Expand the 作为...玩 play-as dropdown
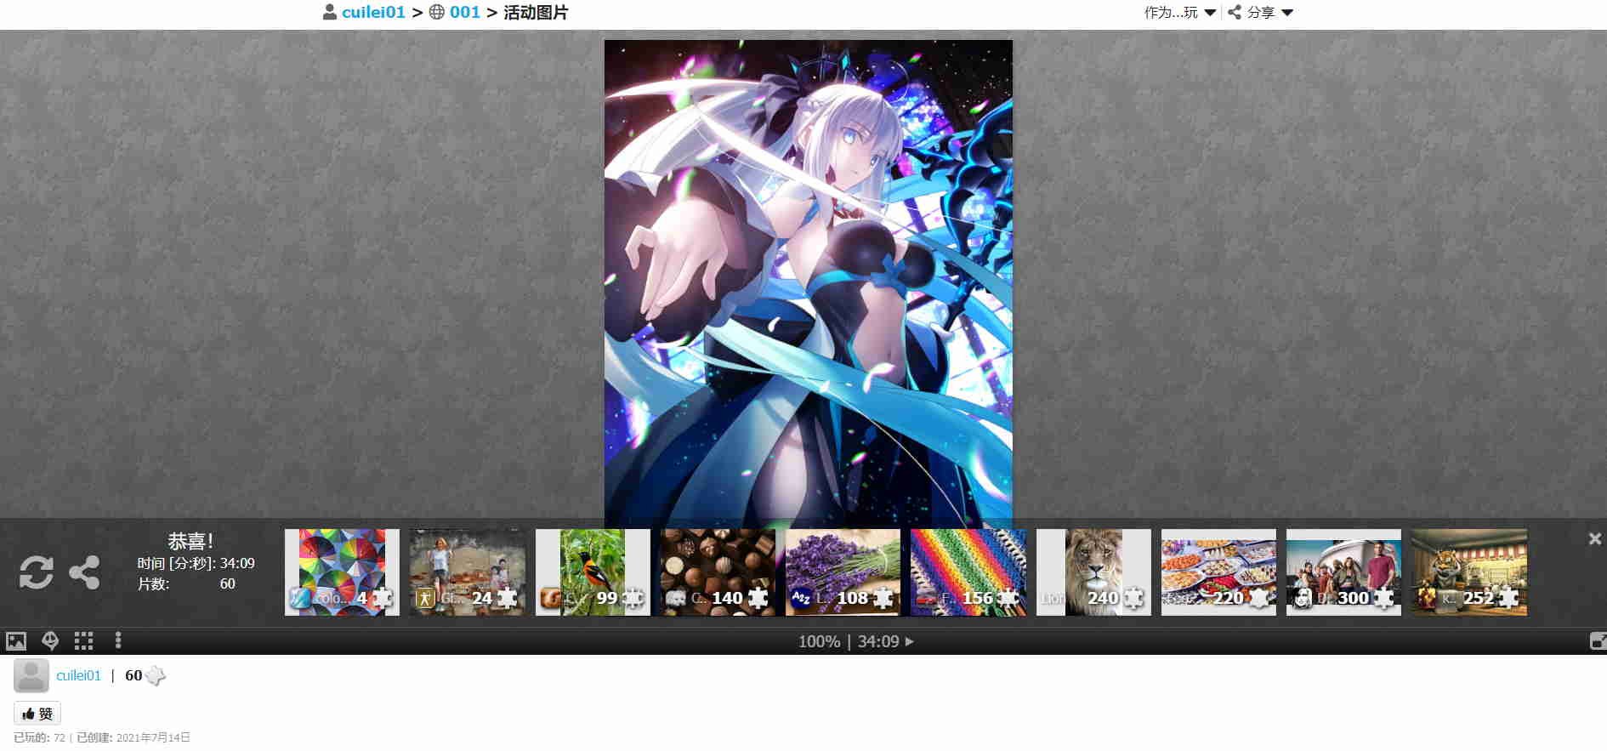The image size is (1607, 751). 1180,12
